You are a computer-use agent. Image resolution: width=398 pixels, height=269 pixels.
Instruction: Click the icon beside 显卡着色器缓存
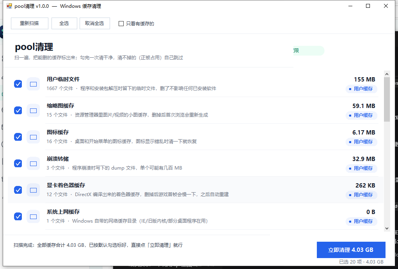coord(33,190)
